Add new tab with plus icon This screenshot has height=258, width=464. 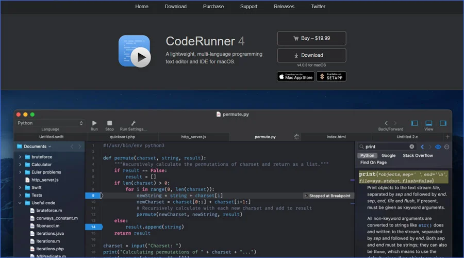tap(448, 137)
